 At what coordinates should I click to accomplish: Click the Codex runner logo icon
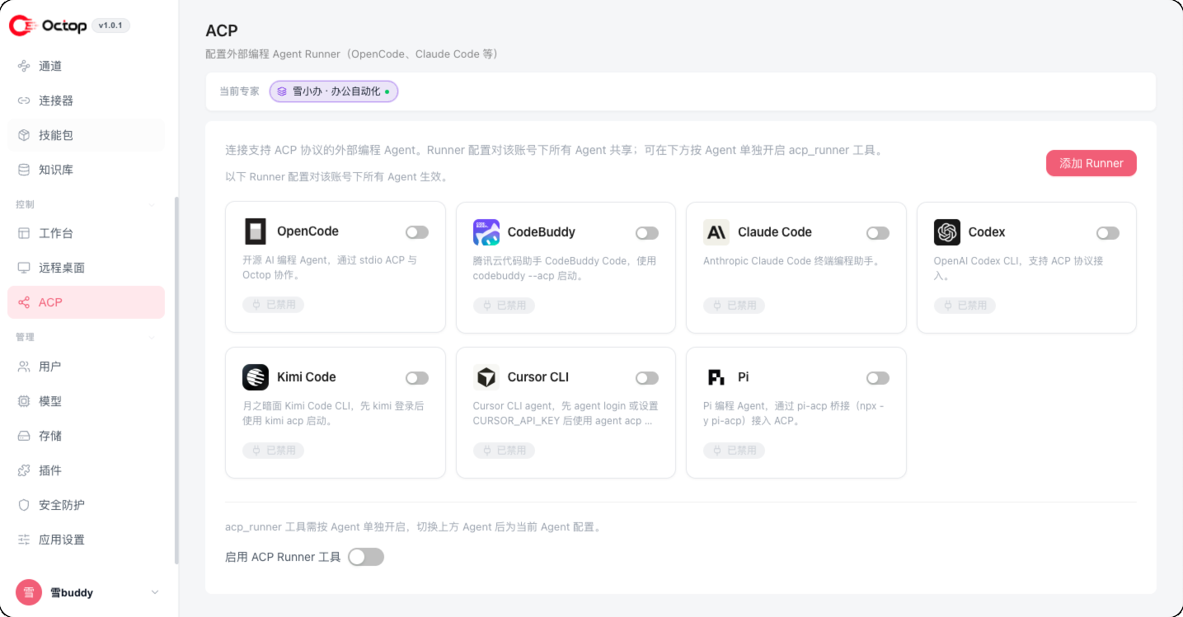pyautogui.click(x=947, y=232)
